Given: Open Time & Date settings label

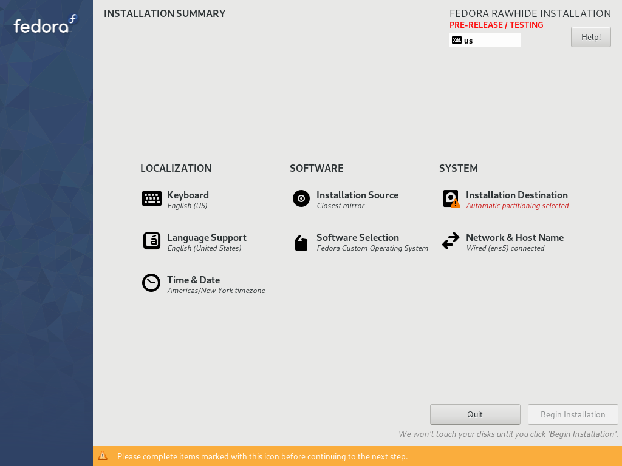Looking at the screenshot, I should pos(194,280).
